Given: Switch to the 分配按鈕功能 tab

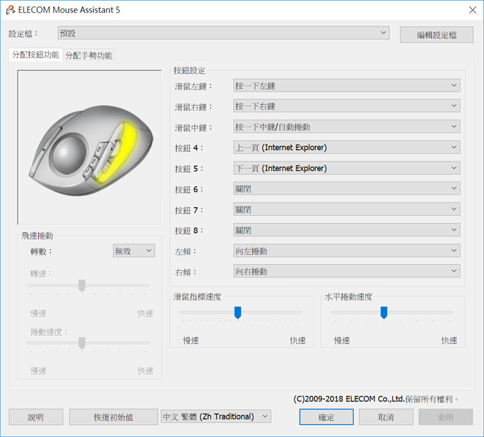Looking at the screenshot, I should click(x=36, y=55).
